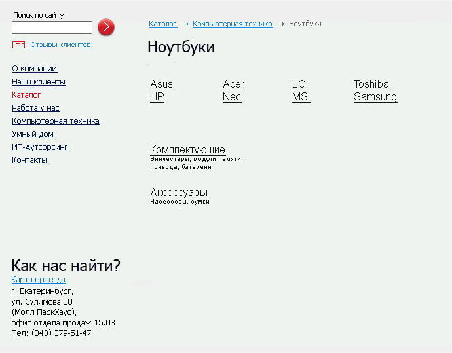Open Toshiba laptops

click(x=371, y=84)
